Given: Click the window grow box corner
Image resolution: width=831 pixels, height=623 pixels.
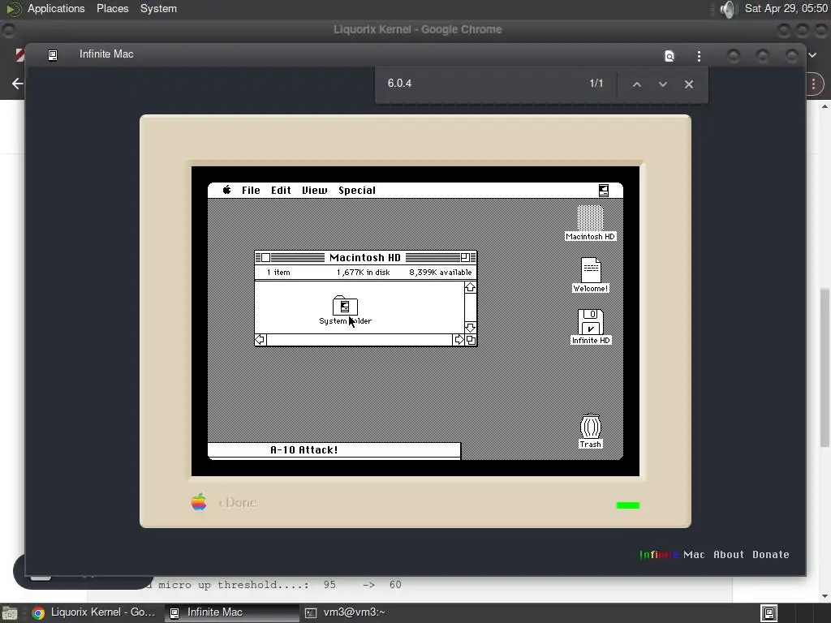Looking at the screenshot, I should point(471,340).
